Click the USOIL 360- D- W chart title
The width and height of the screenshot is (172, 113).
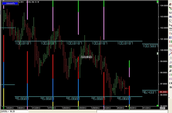[32, 2]
